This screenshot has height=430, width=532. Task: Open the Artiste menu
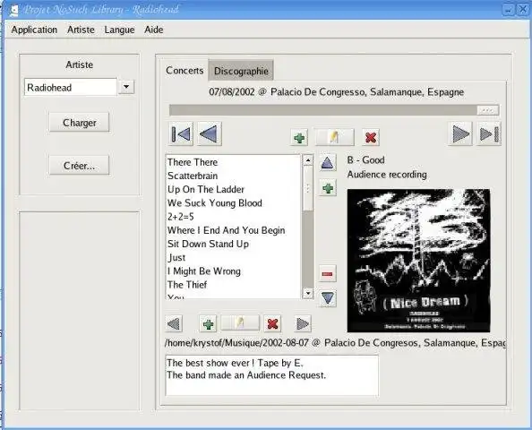[81, 30]
